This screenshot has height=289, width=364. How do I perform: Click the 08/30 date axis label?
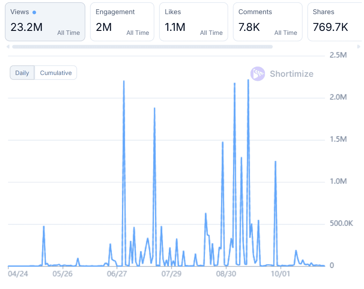[x=226, y=274]
